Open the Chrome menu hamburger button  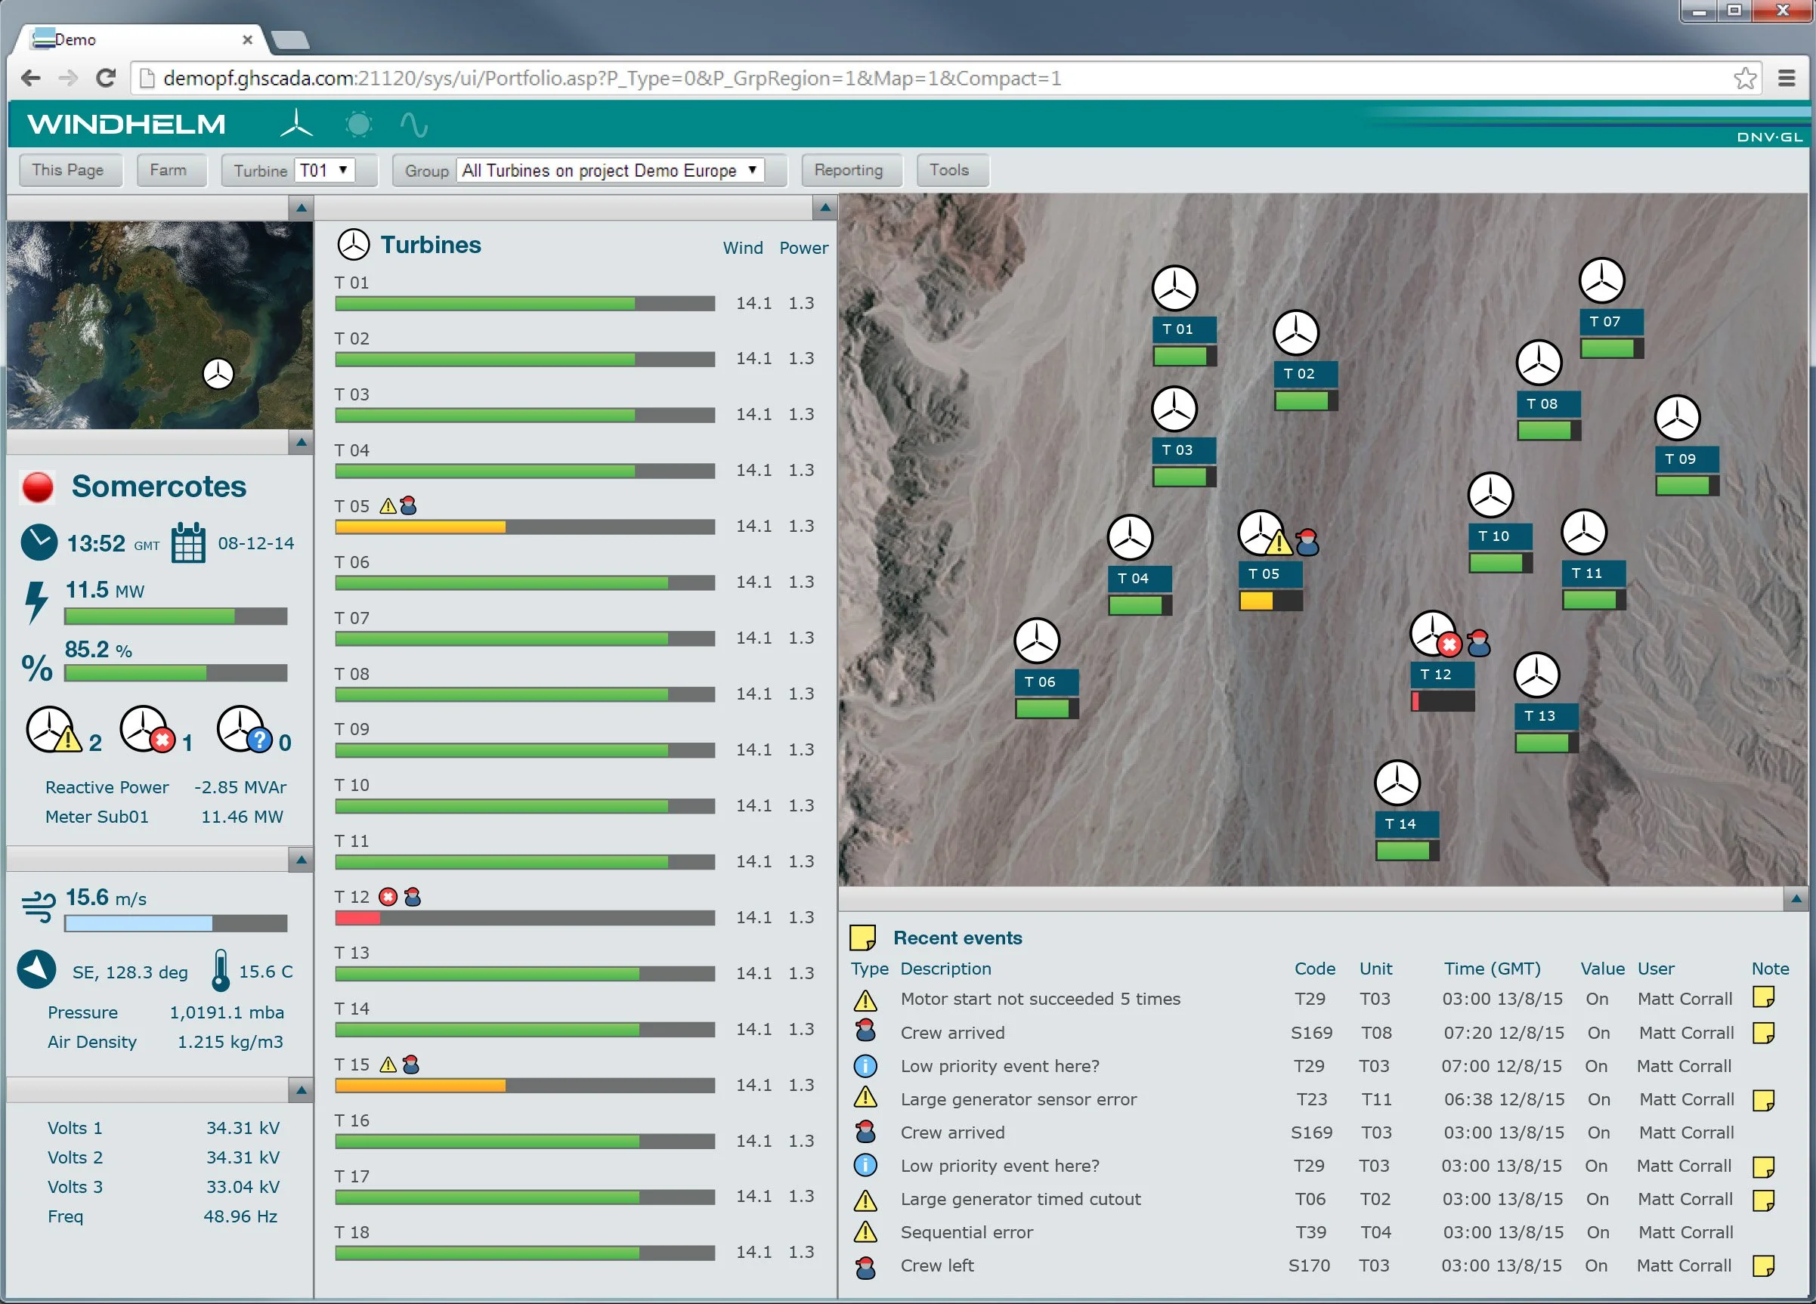click(x=1786, y=79)
